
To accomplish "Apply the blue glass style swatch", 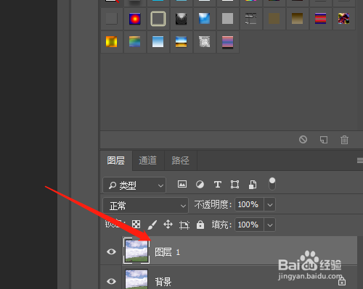I will (x=205, y=19).
